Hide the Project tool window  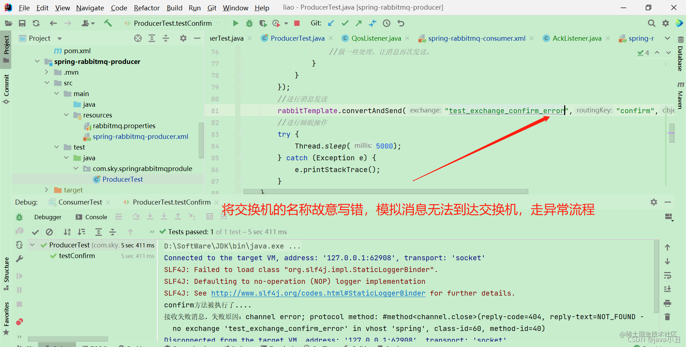click(197, 38)
